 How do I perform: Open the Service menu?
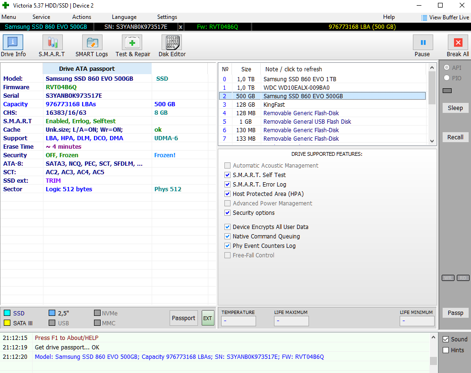[41, 17]
